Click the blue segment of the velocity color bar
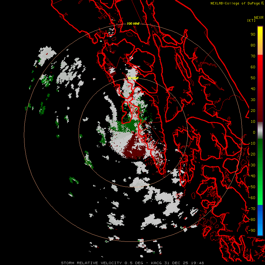Screen dimensions: 265x265 [260, 220]
